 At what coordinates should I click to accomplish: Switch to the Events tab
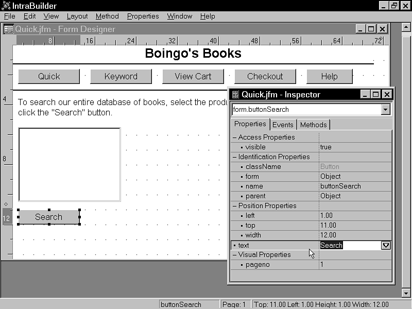tap(283, 125)
